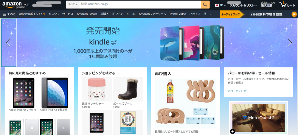
Task: Advance the banner with right arrow
Action: (x=290, y=43)
